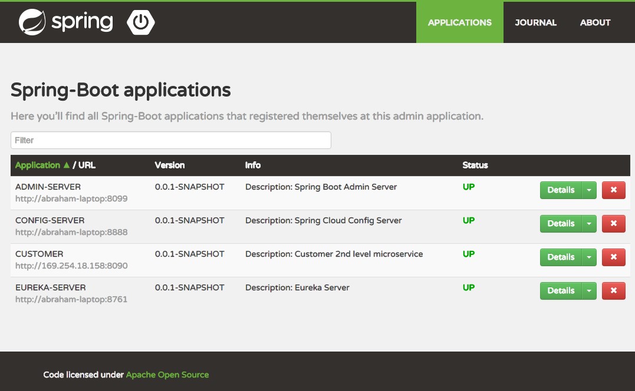Click the 0.0.1-SNAPSHOT version of CUSTOMER
Image resolution: width=635 pixels, height=391 pixels.
pyautogui.click(x=189, y=254)
